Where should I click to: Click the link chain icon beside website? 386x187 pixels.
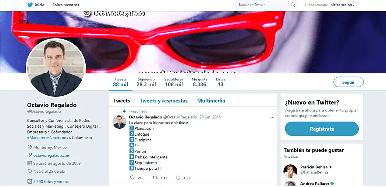tap(29, 155)
